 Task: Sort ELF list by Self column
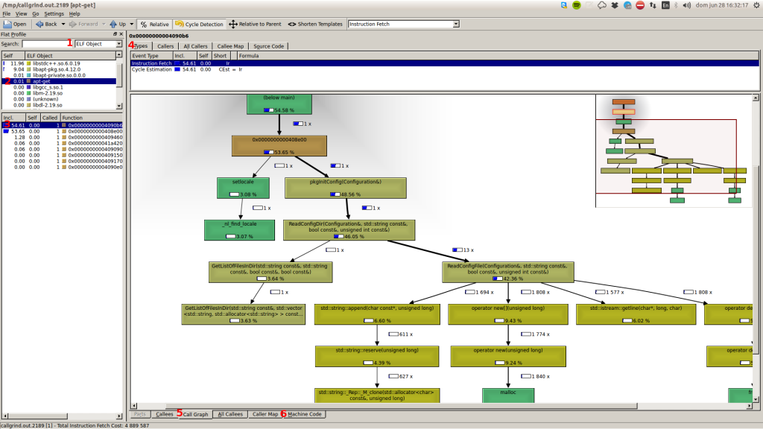click(13, 56)
